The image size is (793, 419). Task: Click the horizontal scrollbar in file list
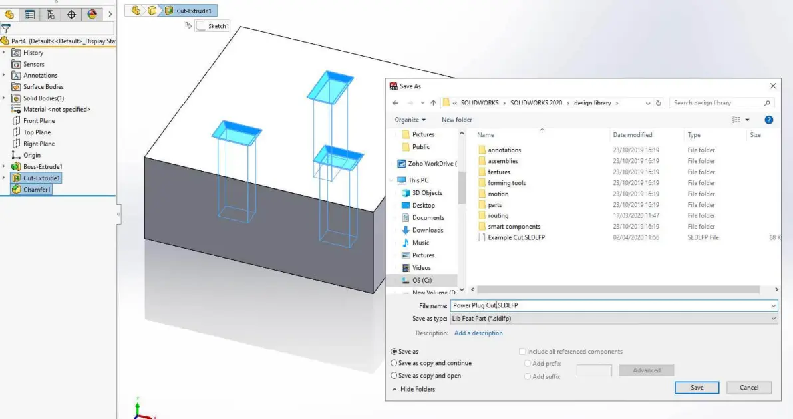tap(618, 289)
